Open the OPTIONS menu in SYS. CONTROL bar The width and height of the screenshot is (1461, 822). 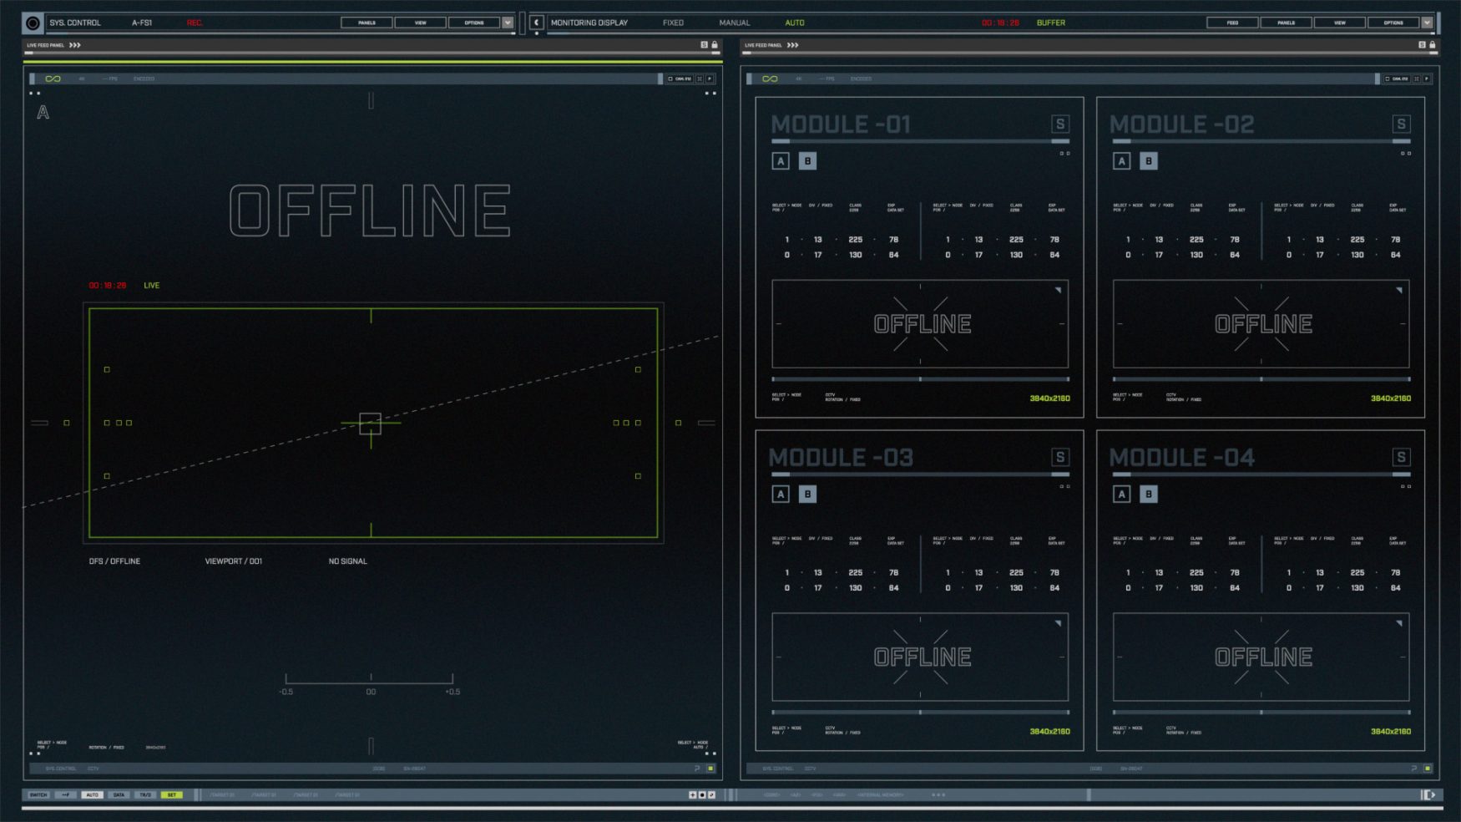(x=473, y=23)
